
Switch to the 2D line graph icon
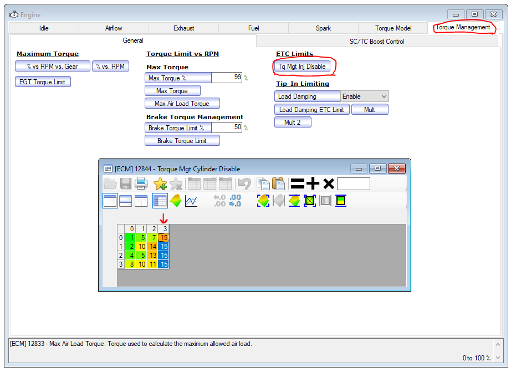191,201
